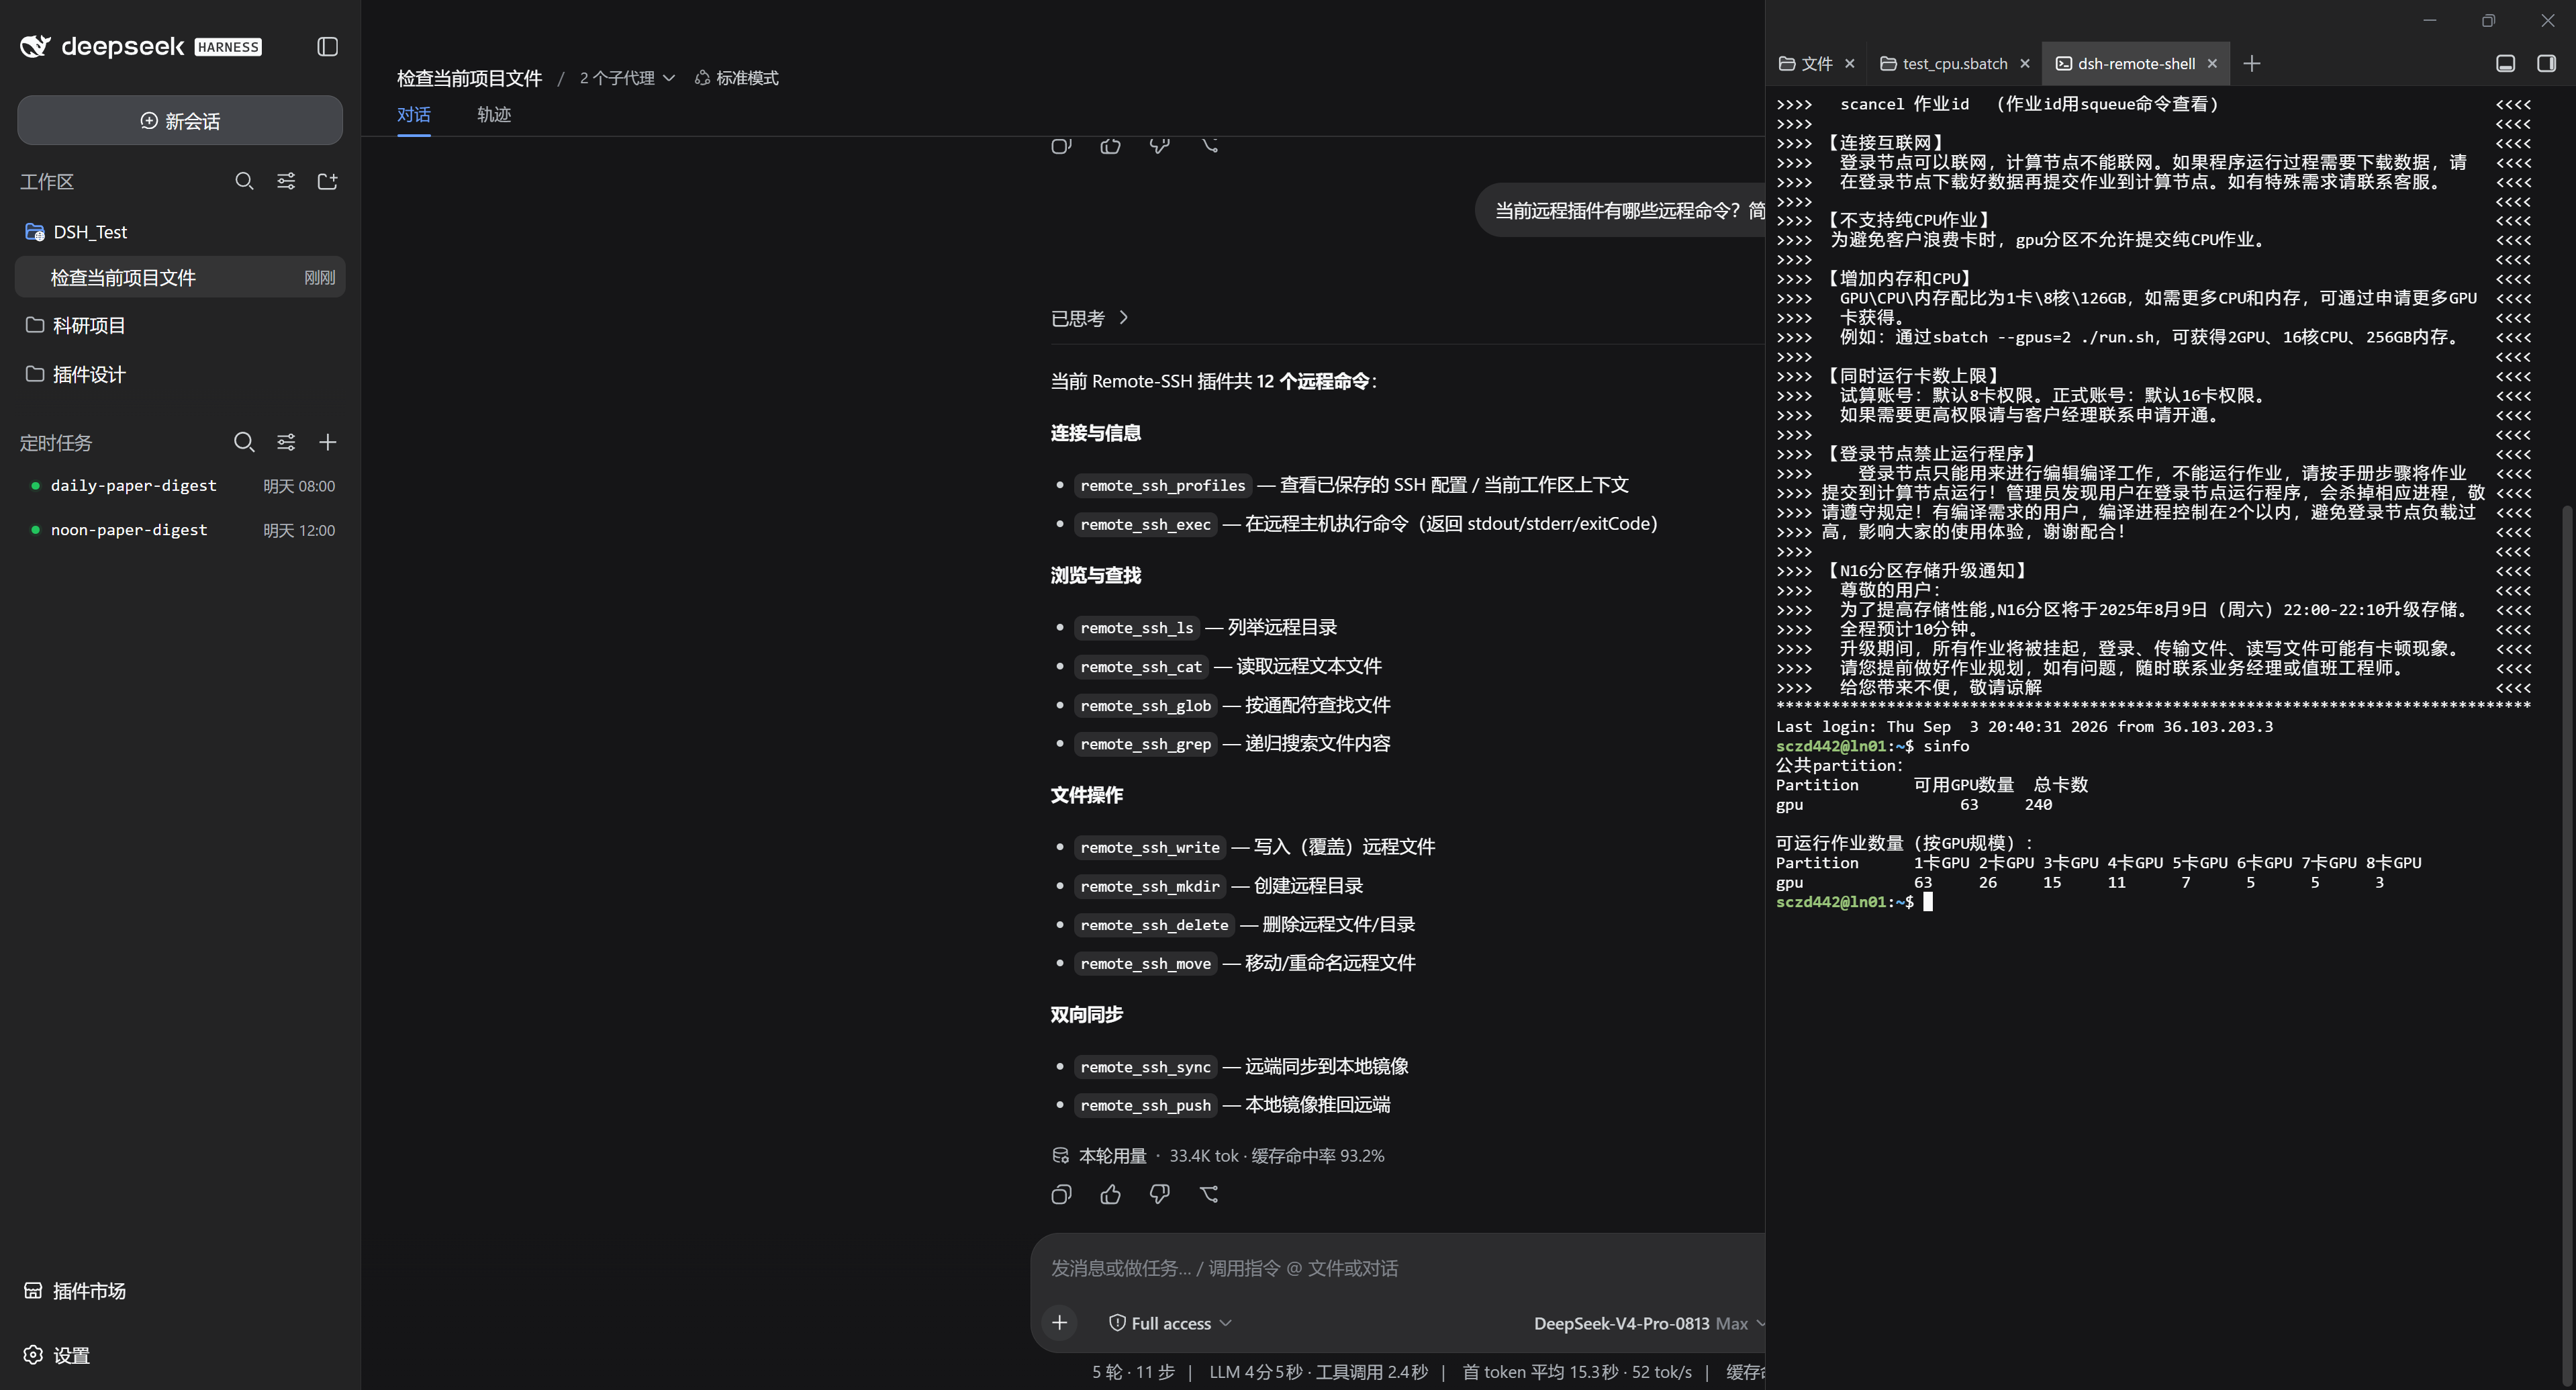2576x1390 pixels.
Task: Branch conversation from the latest reply
Action: coord(1209,1195)
